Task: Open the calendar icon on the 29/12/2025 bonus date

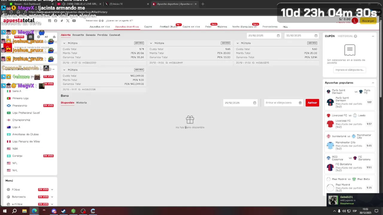Action: coord(255,103)
